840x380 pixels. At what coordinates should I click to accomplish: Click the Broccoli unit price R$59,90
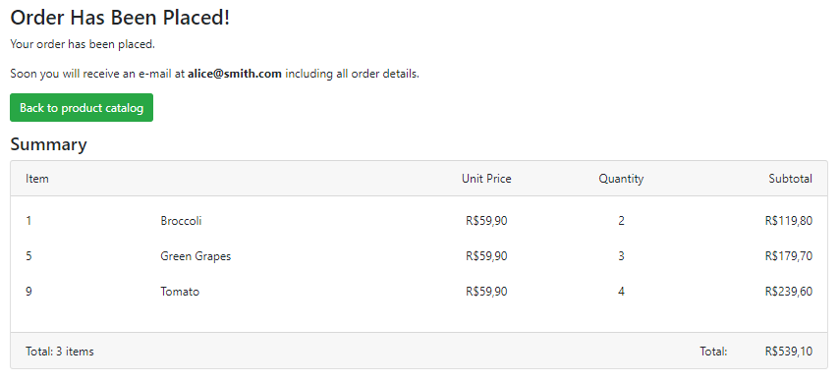(486, 221)
